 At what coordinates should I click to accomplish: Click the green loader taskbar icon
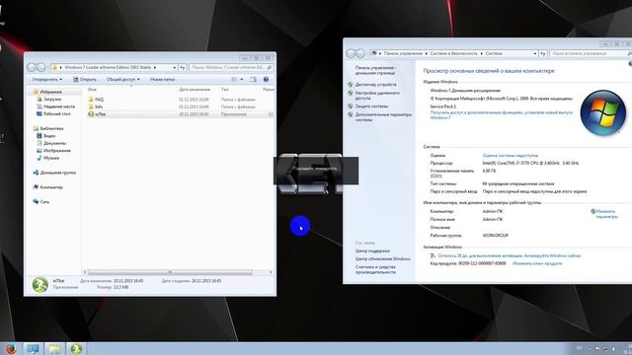[x=76, y=349]
